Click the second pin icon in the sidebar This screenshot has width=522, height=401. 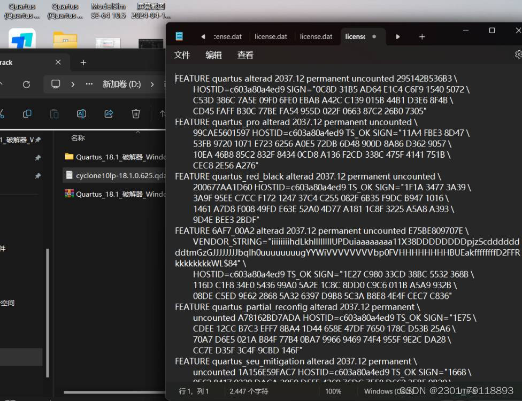click(38, 158)
